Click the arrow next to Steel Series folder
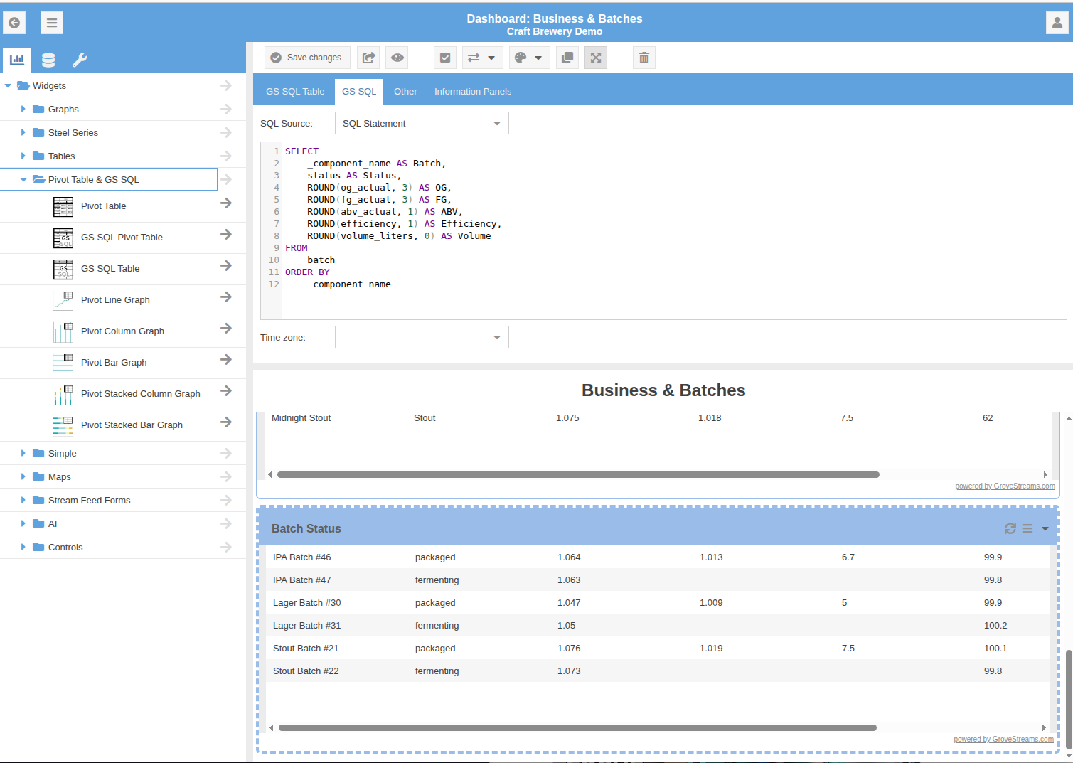 (226, 132)
